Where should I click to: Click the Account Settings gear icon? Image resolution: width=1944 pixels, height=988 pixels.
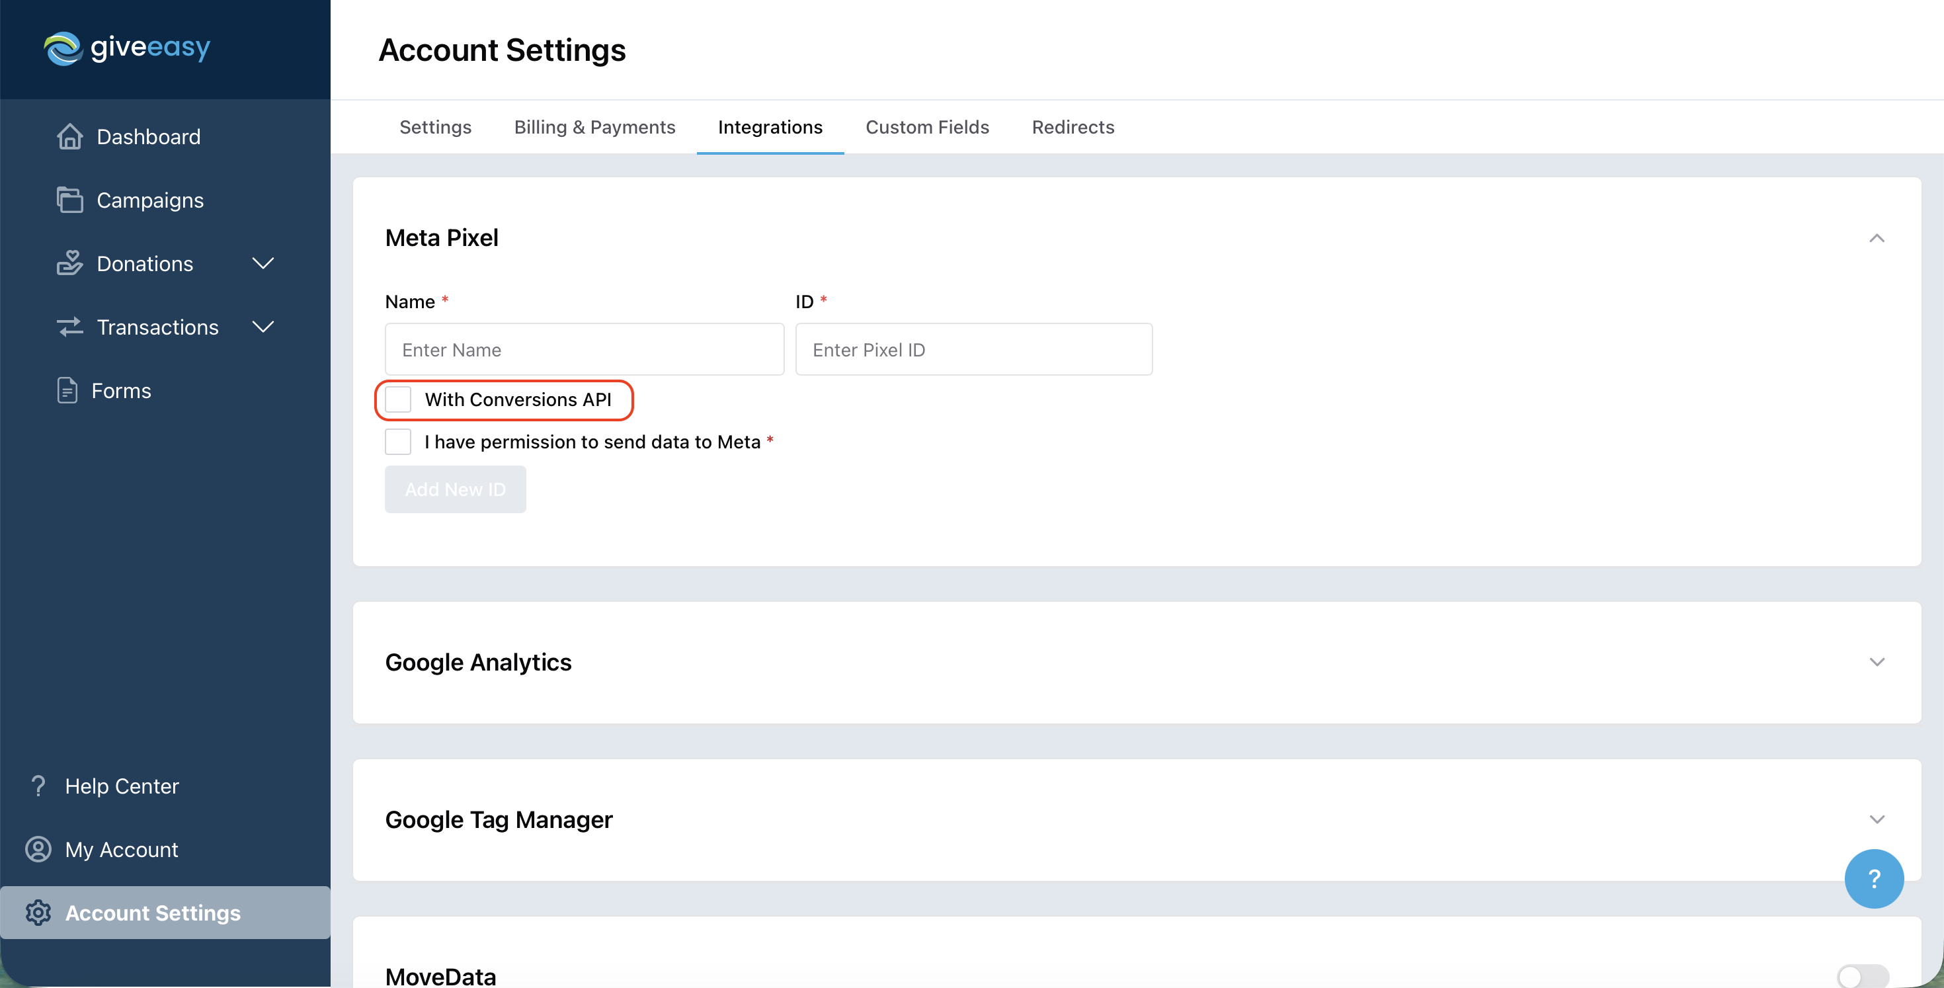click(x=38, y=913)
